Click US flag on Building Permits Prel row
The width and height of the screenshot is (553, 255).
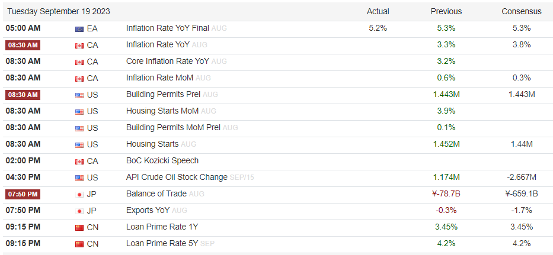pos(79,95)
